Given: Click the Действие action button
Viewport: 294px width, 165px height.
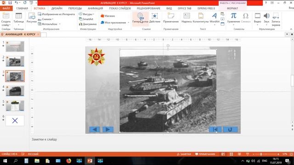Looking at the screenshot, I should click(x=155, y=18).
